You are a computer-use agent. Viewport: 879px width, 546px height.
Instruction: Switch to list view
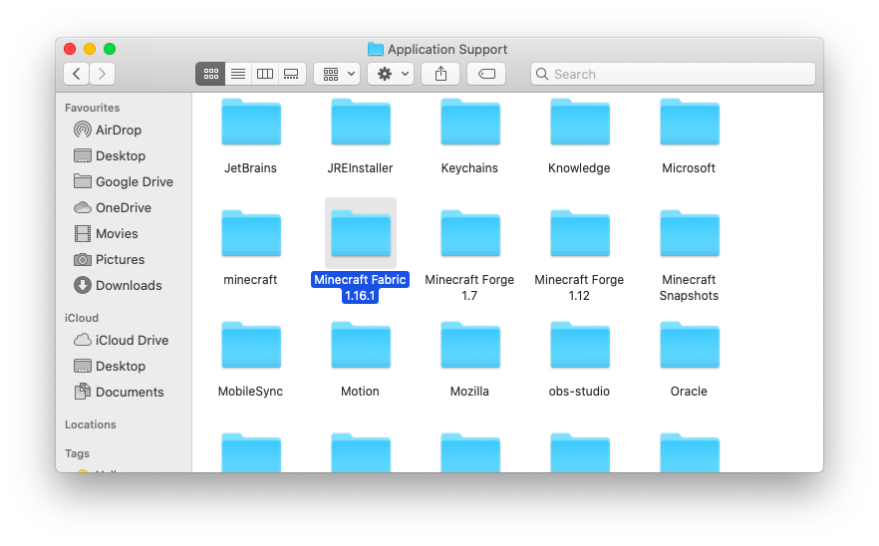(238, 74)
